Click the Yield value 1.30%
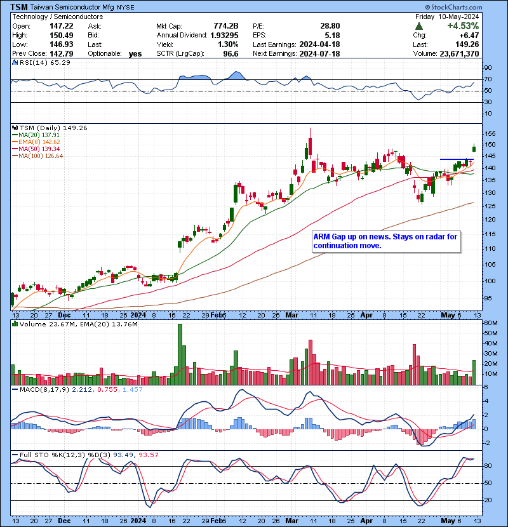The width and height of the screenshot is (508, 527). 228,44
